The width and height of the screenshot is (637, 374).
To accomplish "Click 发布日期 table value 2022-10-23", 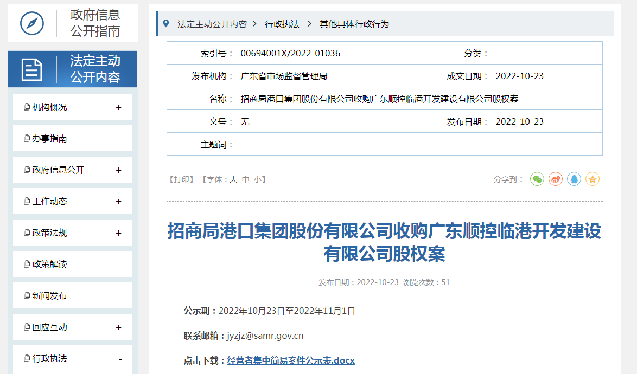I will (x=520, y=122).
